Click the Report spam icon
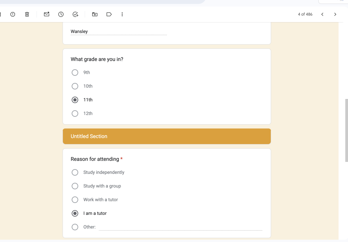348x242 pixels. click(x=13, y=14)
